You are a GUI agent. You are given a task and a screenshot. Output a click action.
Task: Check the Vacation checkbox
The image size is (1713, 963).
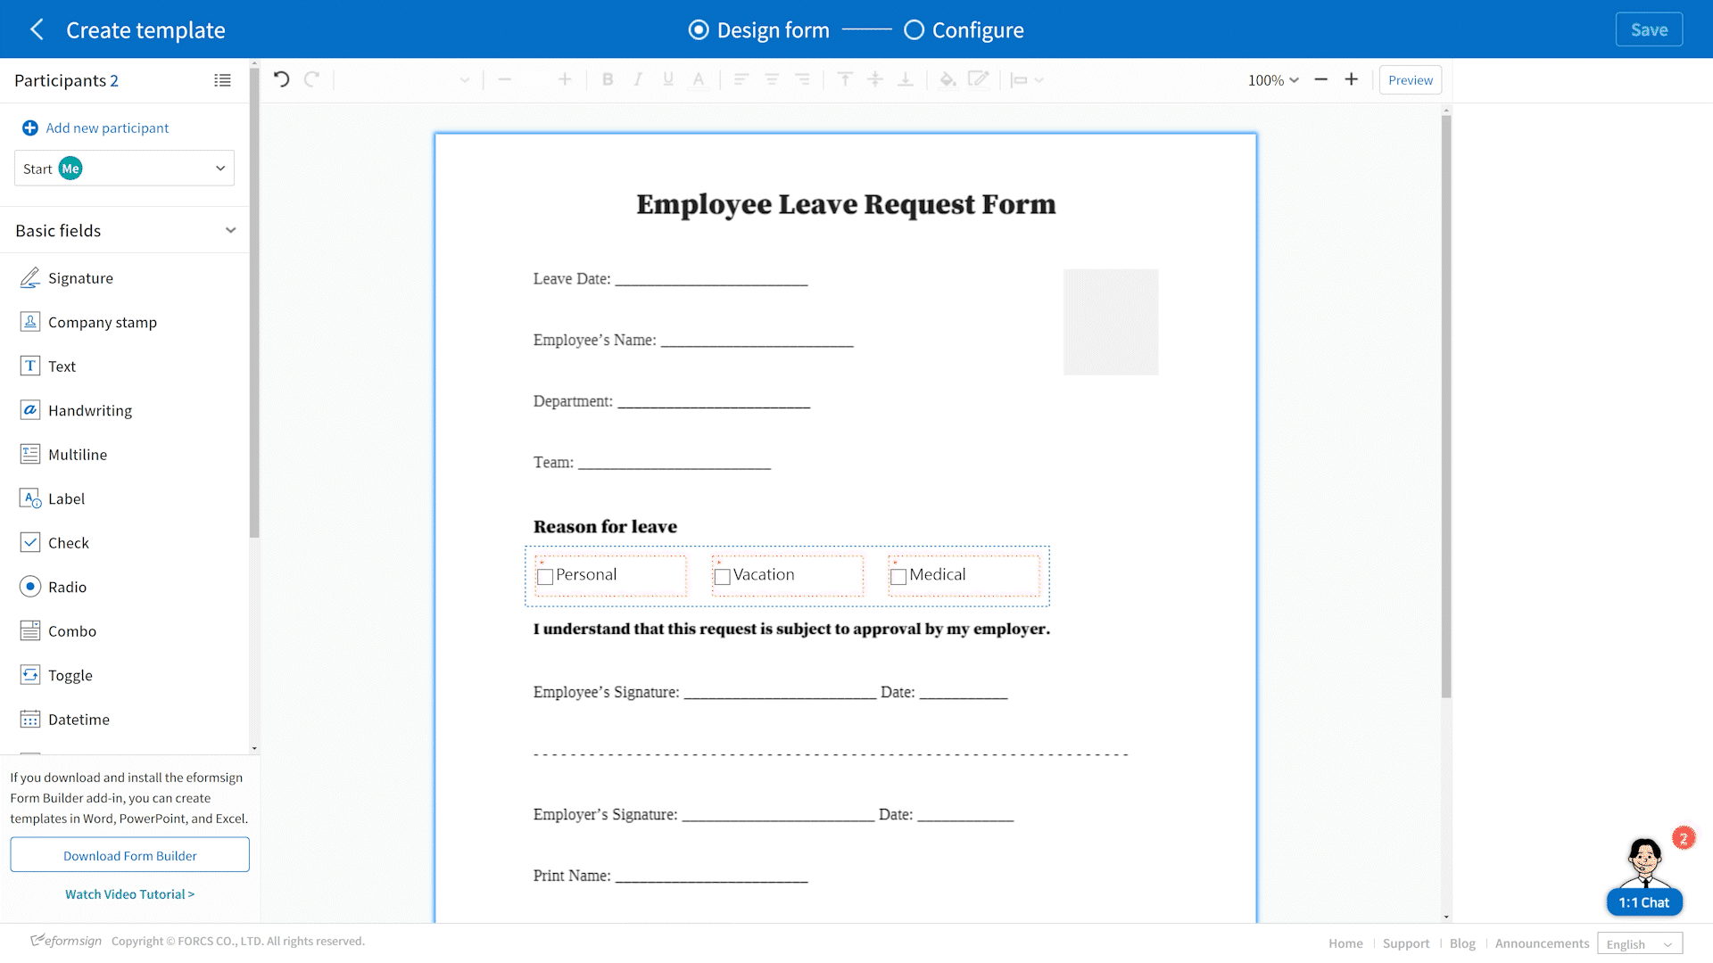click(x=723, y=576)
